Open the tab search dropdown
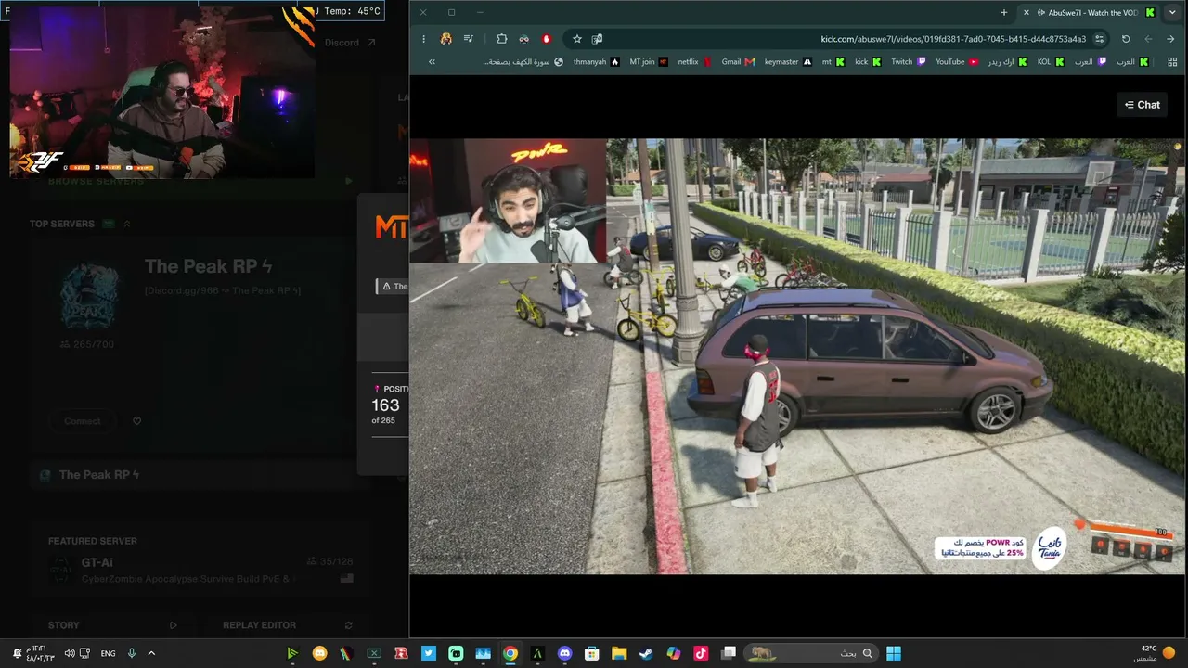 pyautogui.click(x=1171, y=13)
